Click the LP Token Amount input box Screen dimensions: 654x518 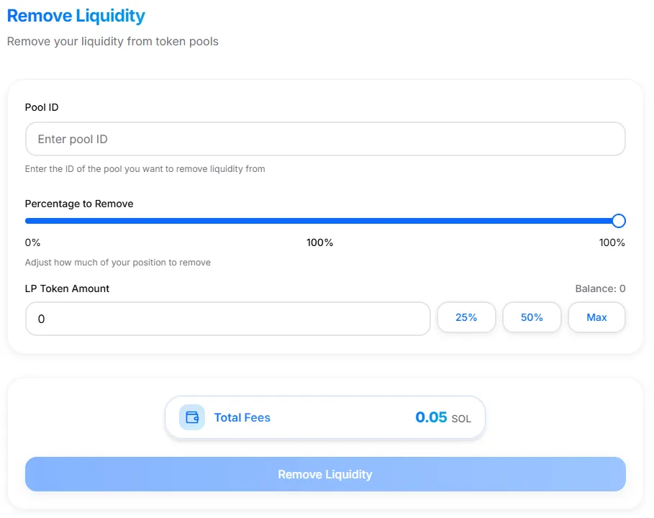tap(228, 318)
